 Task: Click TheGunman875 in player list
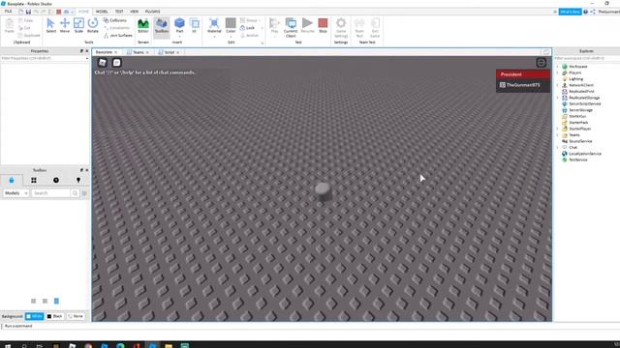pos(523,85)
